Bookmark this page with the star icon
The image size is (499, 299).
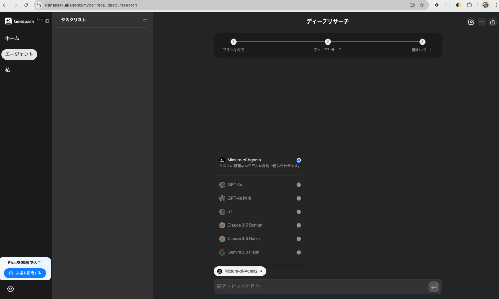(422, 5)
